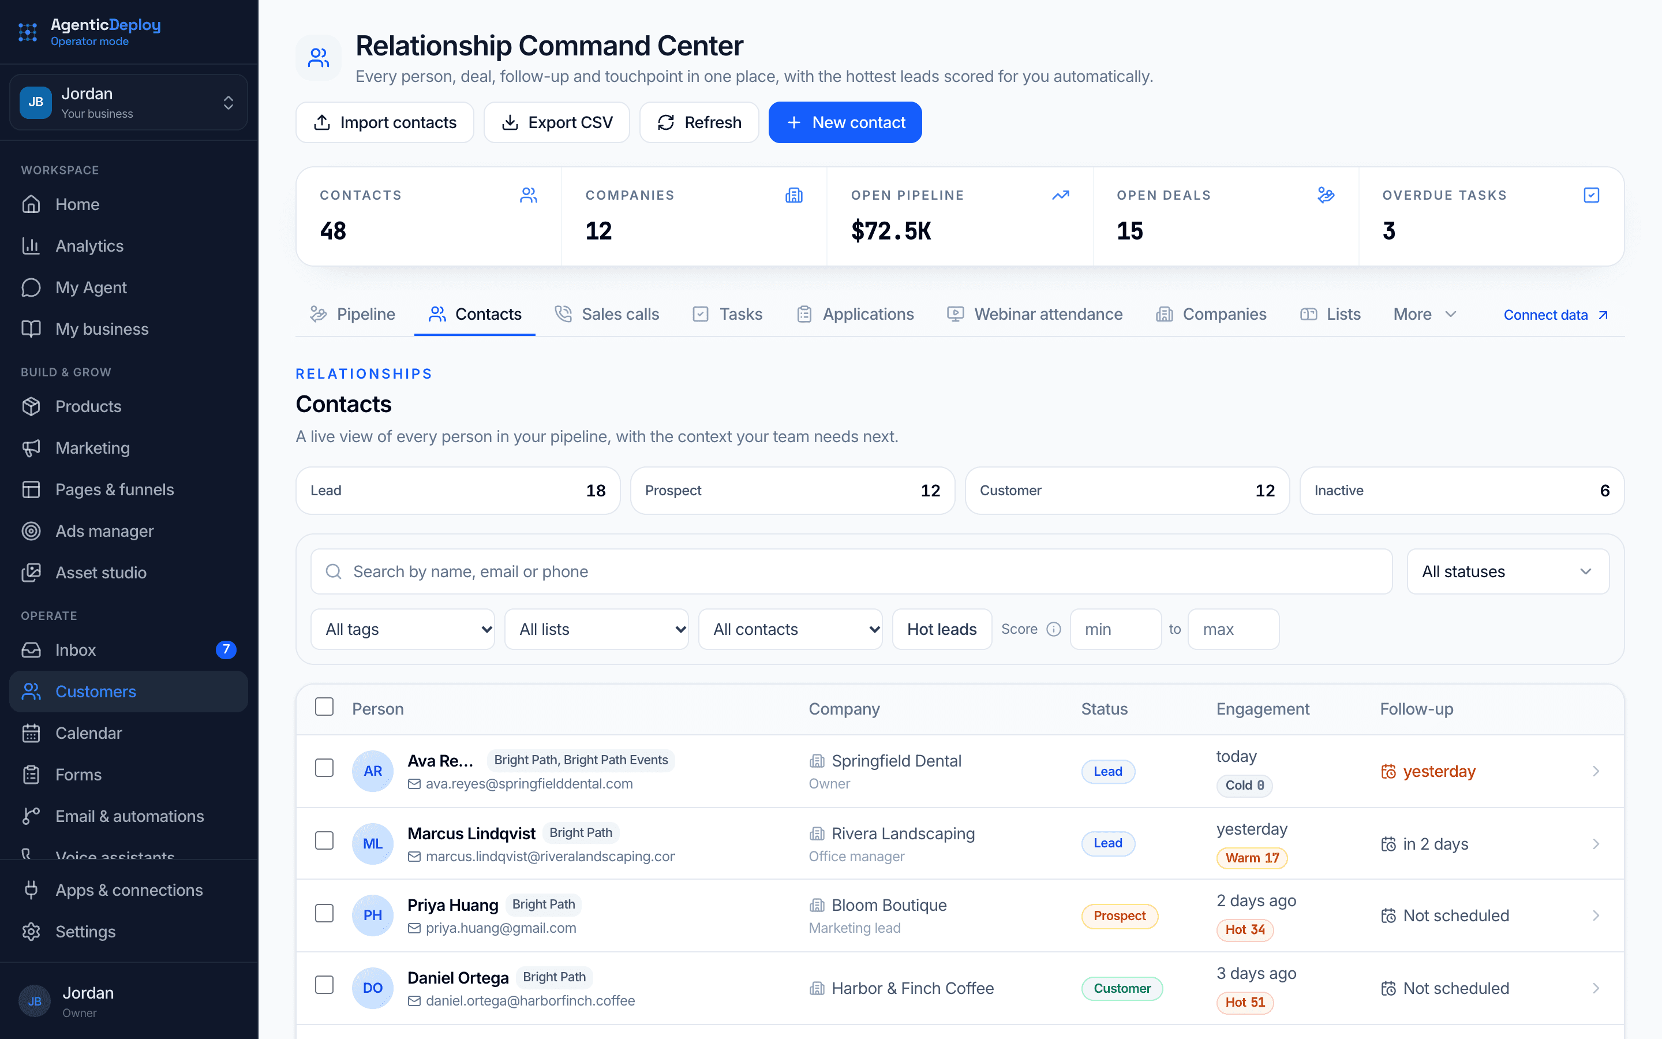
Task: Open the Inbox with 7 unread
Action: pyautogui.click(x=129, y=650)
